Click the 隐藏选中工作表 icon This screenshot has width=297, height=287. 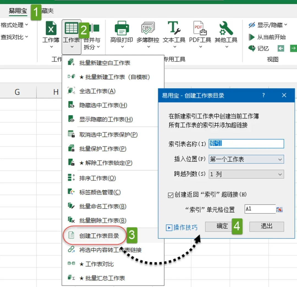71,105
